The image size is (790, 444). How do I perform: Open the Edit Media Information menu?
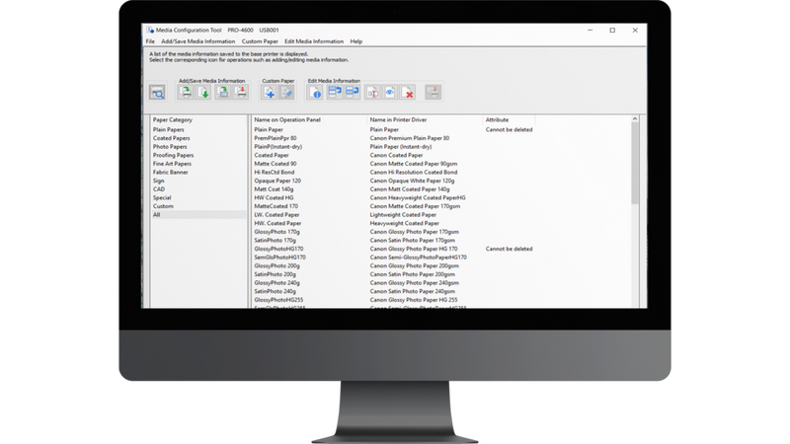click(x=314, y=41)
